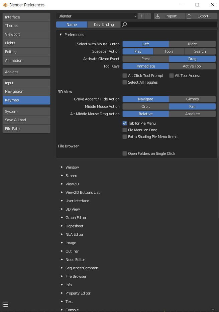Click the Import keymap download icon
Image resolution: width=219 pixels, height=312 pixels.
(x=157, y=16)
